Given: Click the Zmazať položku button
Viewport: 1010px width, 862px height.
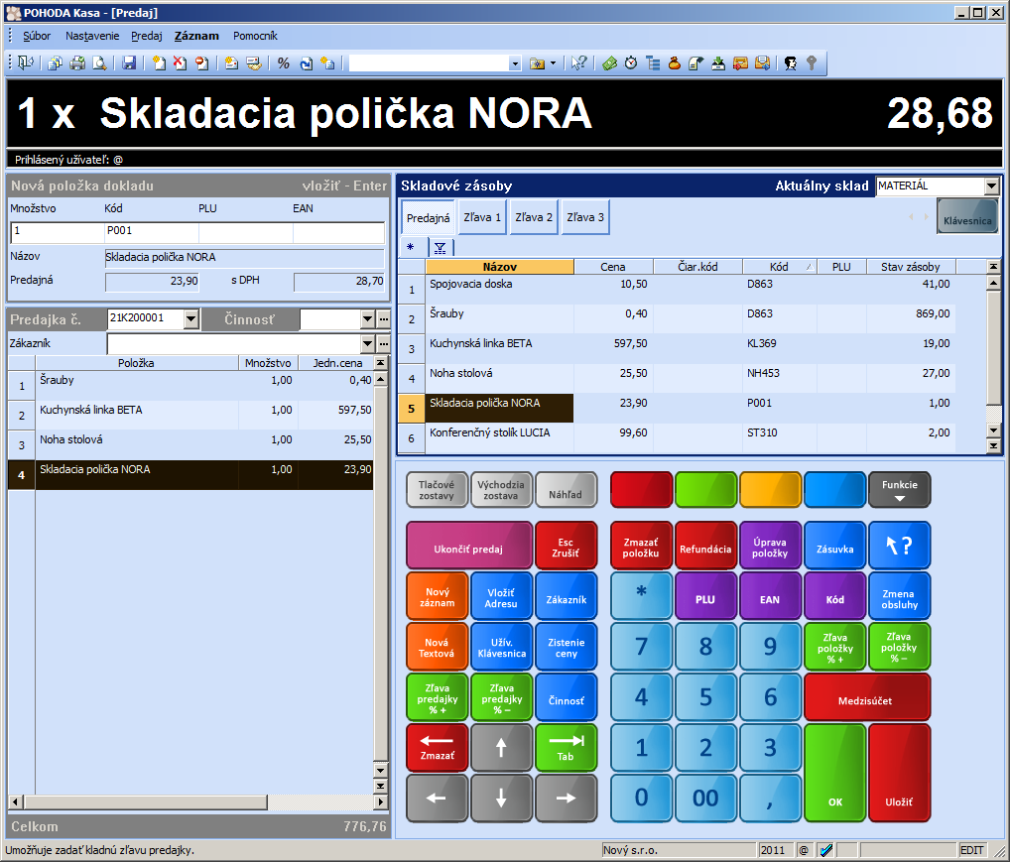Looking at the screenshot, I should 641,547.
